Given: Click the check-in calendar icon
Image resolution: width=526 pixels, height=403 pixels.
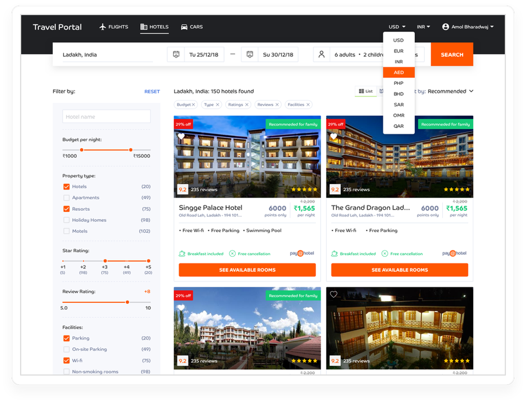Looking at the screenshot, I should [176, 55].
